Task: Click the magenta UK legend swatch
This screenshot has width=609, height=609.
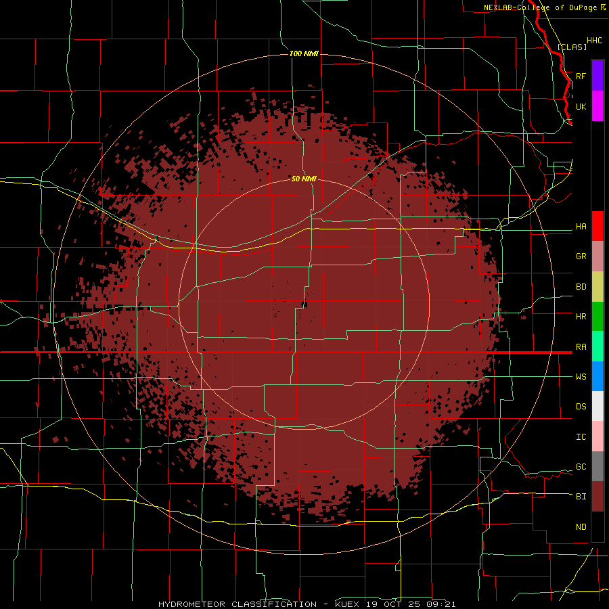Action: pos(597,106)
